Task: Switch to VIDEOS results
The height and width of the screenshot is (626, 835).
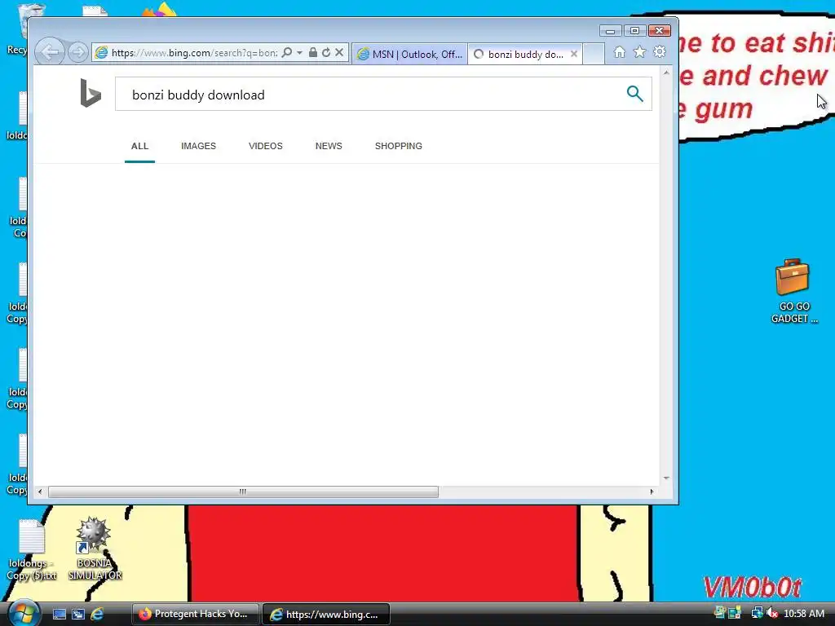Action: (x=266, y=146)
